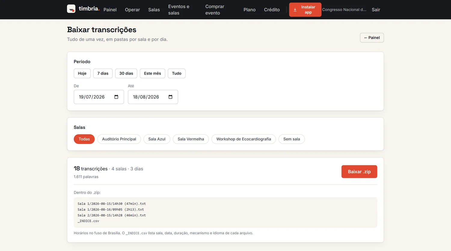Click Sair to log out
The image size is (451, 251).
tap(376, 10)
